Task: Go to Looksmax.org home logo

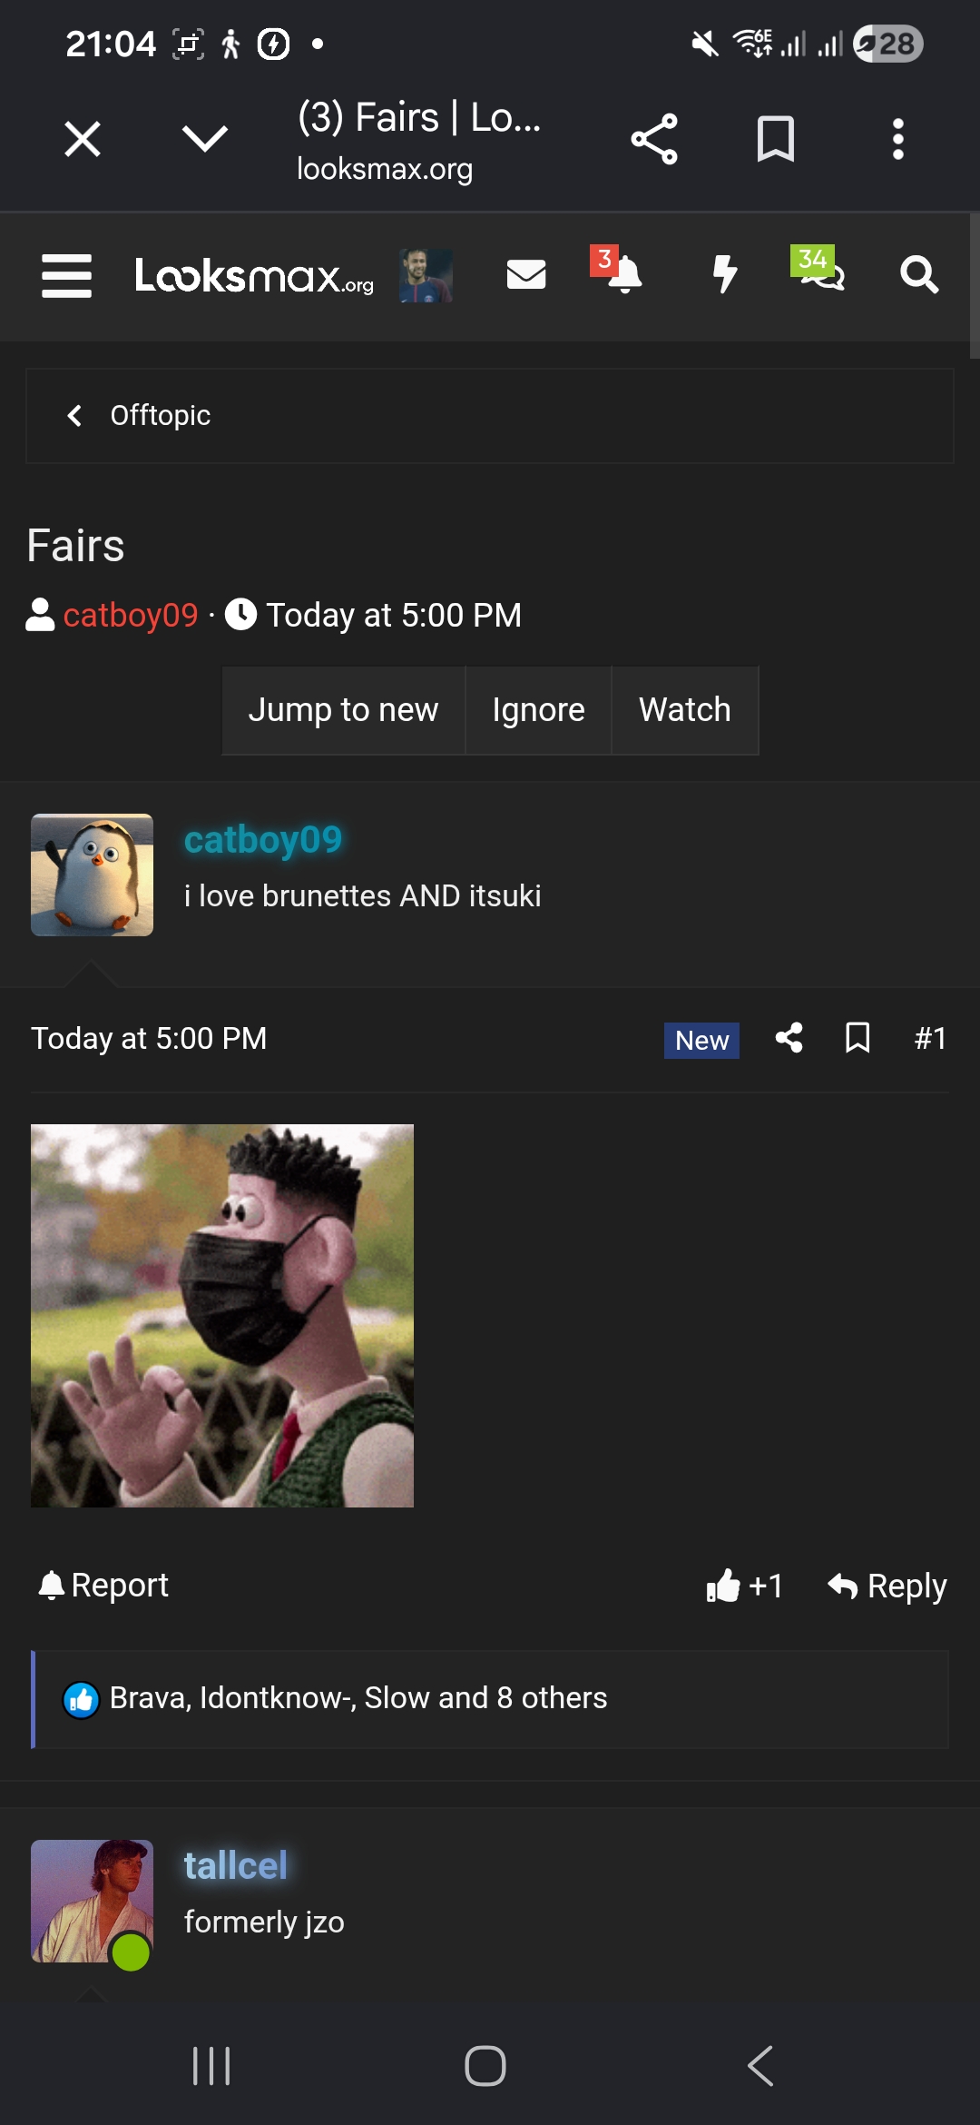Action: point(254,275)
